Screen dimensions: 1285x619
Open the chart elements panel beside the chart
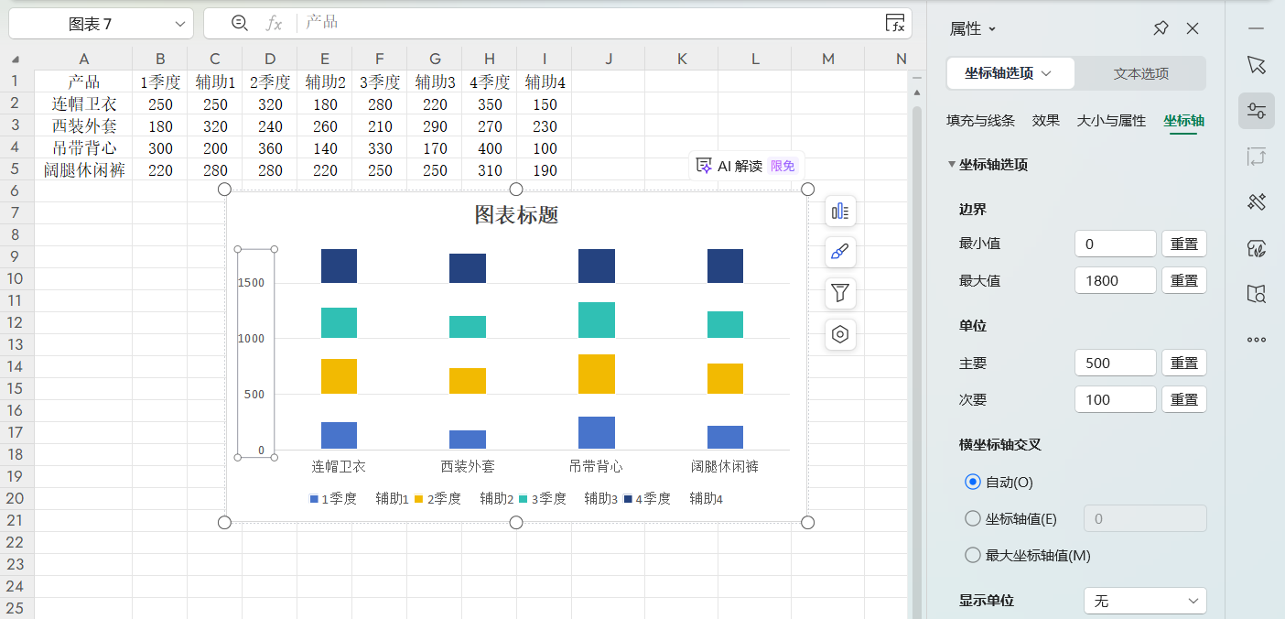839,211
